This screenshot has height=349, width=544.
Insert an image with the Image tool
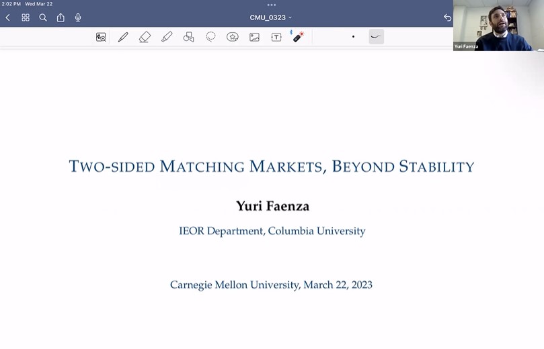(x=254, y=37)
